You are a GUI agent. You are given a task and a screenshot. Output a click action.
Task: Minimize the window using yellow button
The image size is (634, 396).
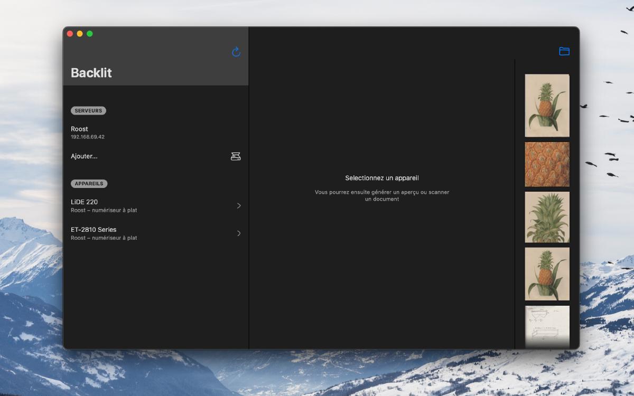click(x=80, y=34)
